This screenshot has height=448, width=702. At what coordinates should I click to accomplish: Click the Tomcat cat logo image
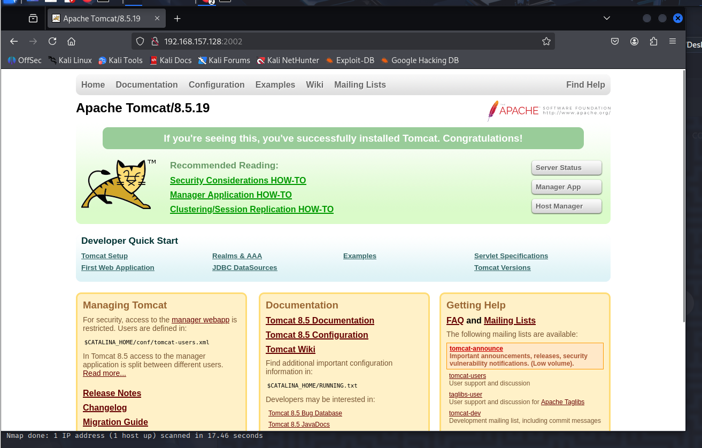pos(118,184)
